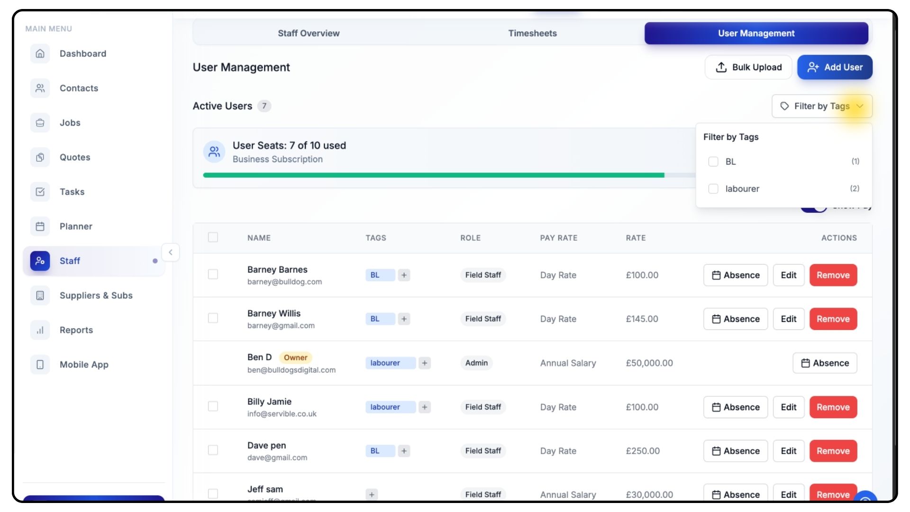Select the Quotes documents icon

point(40,157)
